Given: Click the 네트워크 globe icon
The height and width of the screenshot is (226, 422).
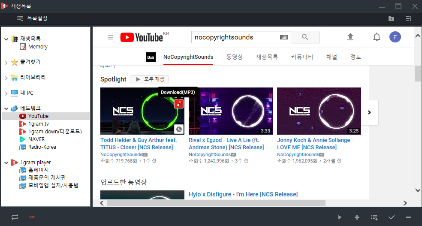Looking at the screenshot, I should (x=15, y=108).
